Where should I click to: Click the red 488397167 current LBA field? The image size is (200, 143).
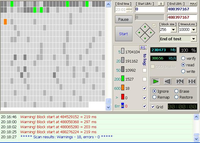(x=182, y=17)
